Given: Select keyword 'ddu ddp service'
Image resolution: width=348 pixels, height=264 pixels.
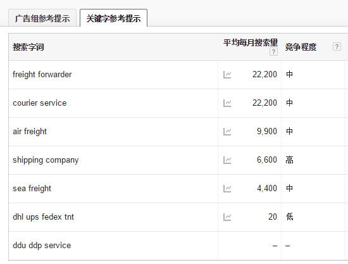Looking at the screenshot, I should (x=42, y=246).
